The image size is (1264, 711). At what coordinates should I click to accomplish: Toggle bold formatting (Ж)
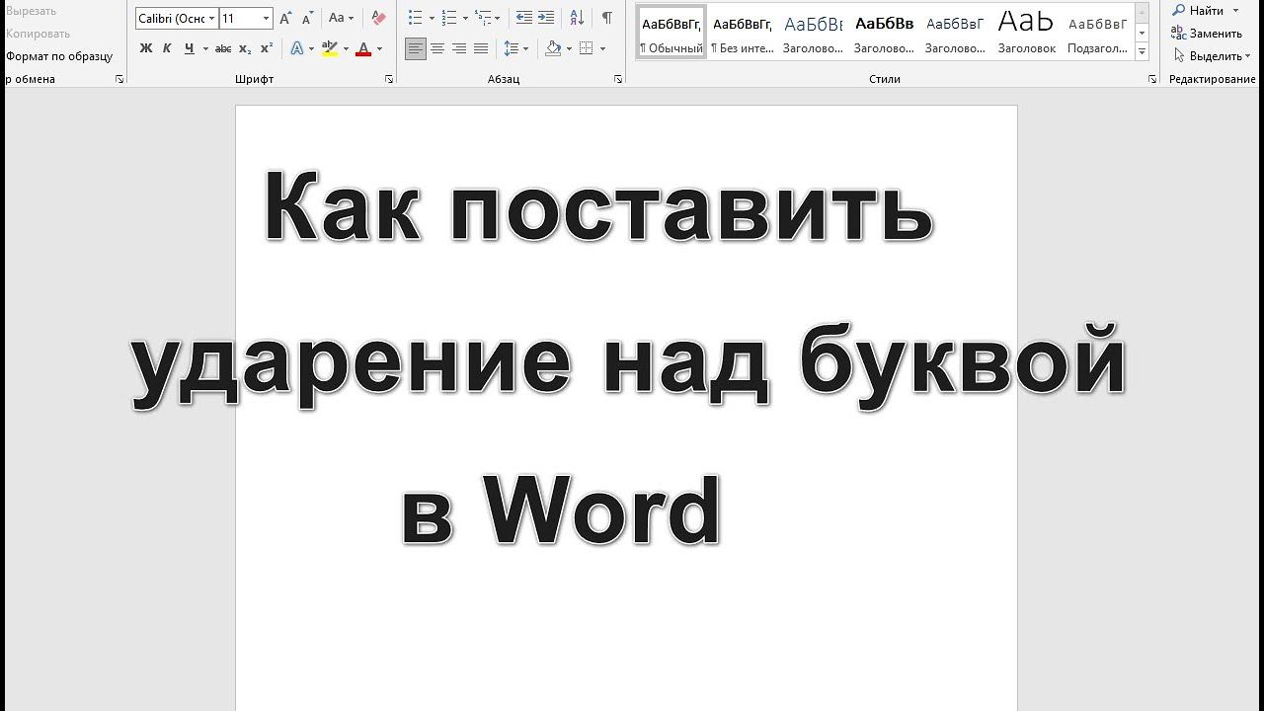pos(146,48)
